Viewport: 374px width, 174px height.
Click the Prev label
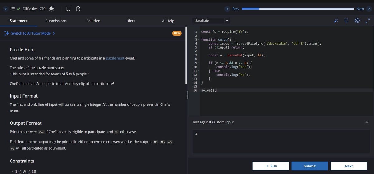[x=236, y=9]
